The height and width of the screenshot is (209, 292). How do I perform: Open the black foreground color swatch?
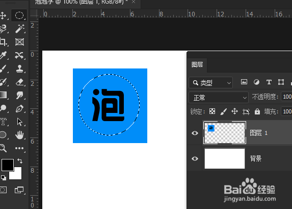coord(8,165)
